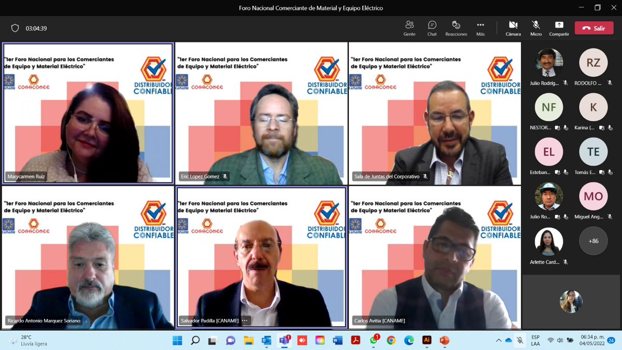The height and width of the screenshot is (350, 622).
Task: Click the shield security icon
Action: pyautogui.click(x=15, y=28)
